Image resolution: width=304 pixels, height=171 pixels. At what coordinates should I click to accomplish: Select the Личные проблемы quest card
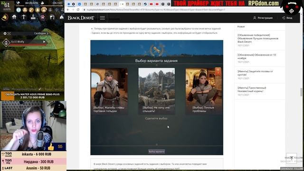pos(204,91)
